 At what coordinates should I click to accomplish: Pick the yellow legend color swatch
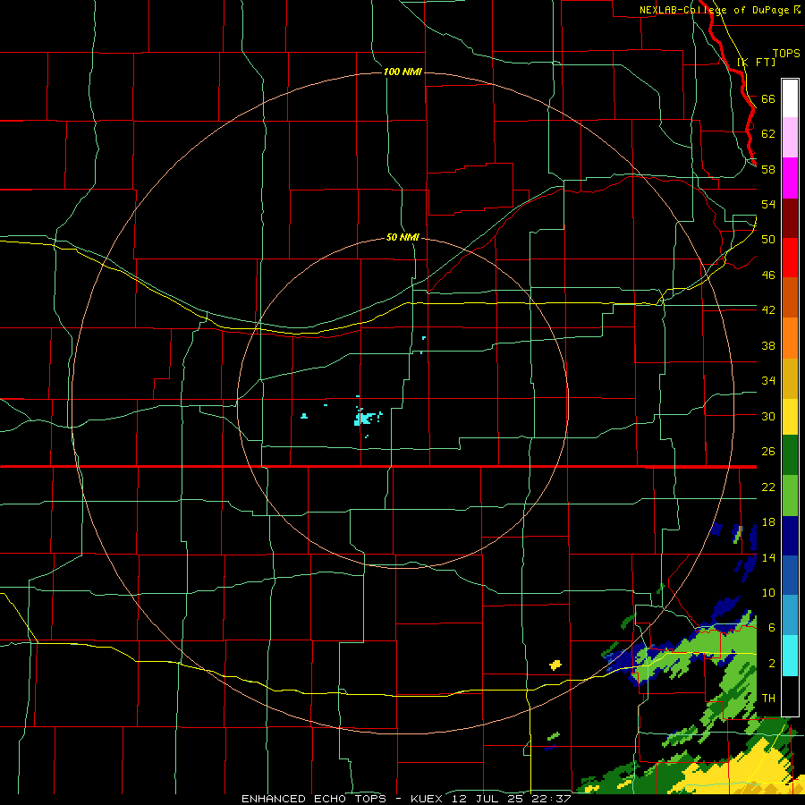tap(790, 417)
